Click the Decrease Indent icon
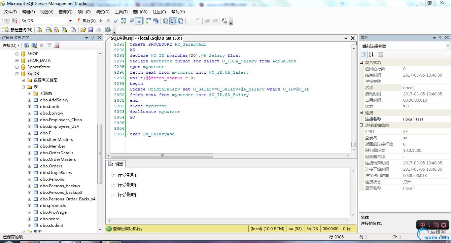Viewport: 451px width, 243px height. coord(207,20)
